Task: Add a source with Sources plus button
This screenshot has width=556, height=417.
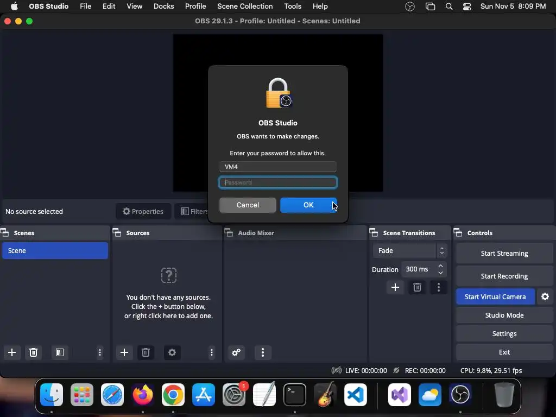Action: click(124, 352)
